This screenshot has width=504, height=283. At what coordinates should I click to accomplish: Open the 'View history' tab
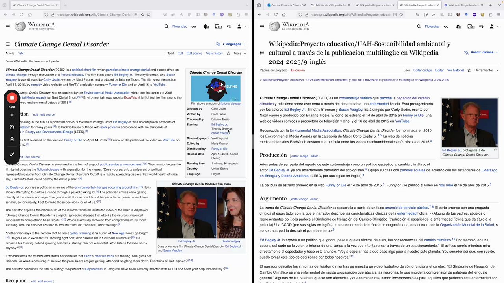(x=214, y=53)
